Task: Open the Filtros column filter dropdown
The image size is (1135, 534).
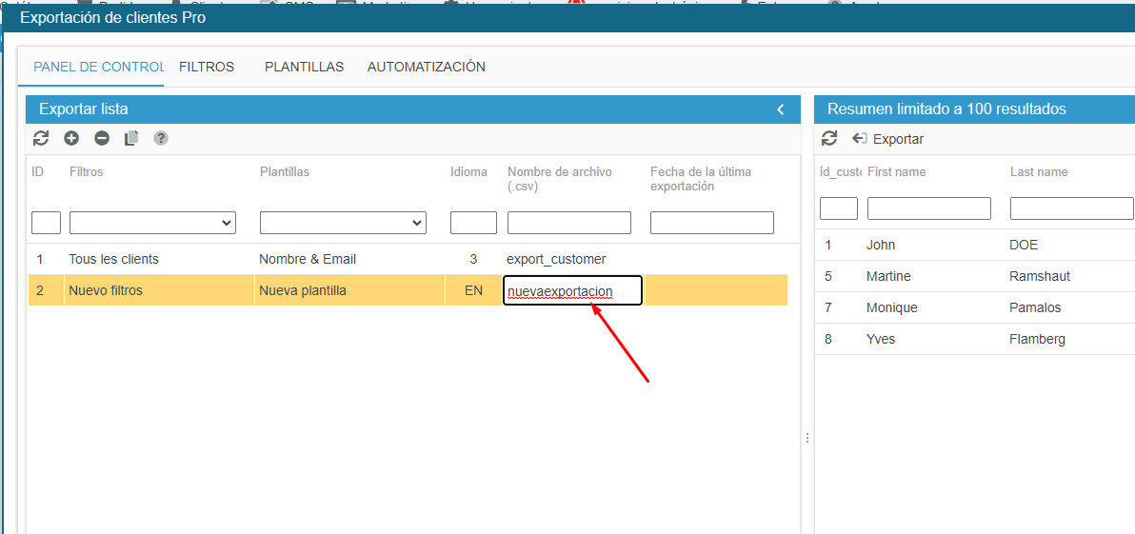Action: [152, 223]
